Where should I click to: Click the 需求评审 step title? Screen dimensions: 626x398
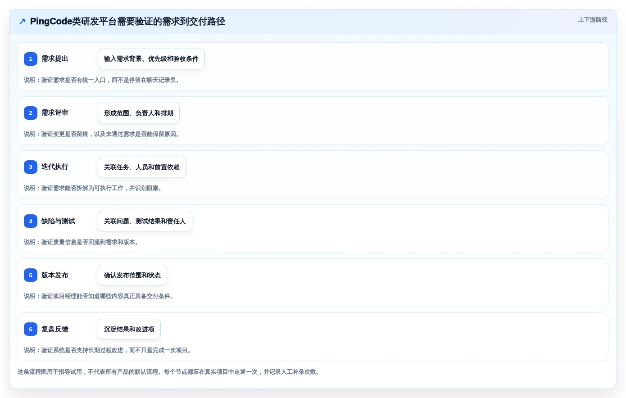[55, 113]
